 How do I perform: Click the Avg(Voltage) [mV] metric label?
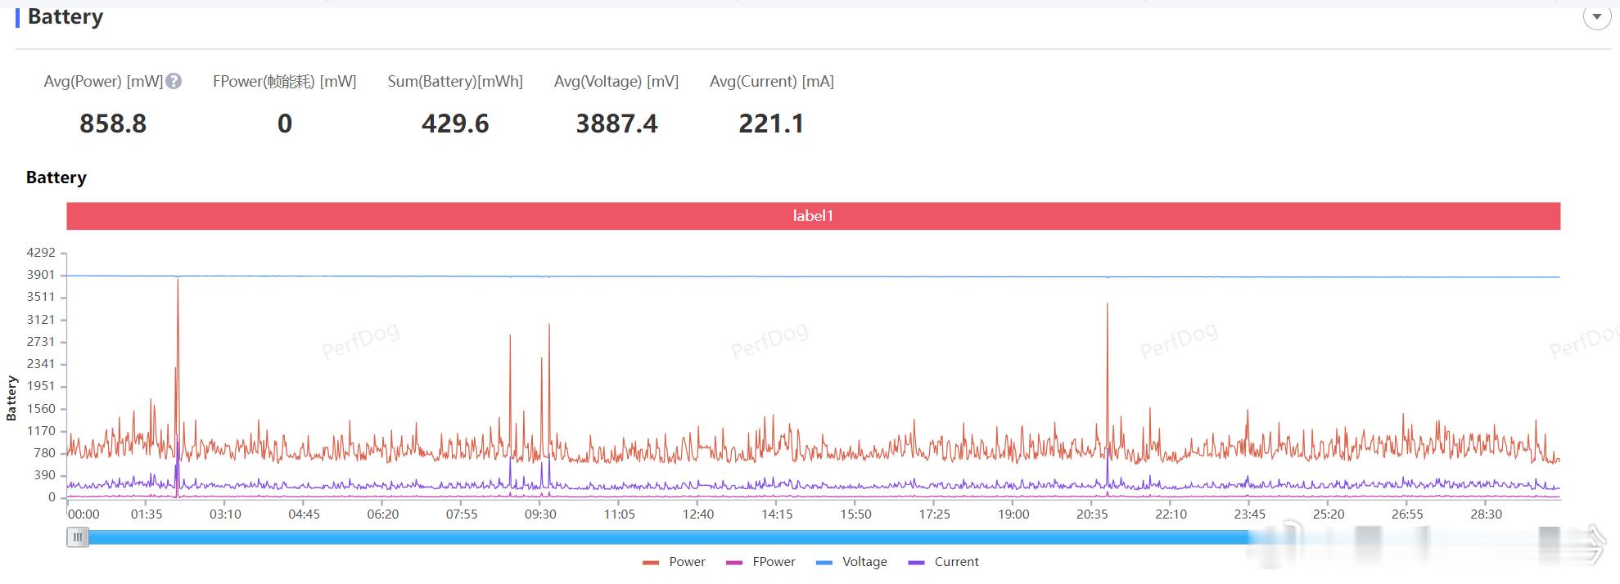pos(616,82)
